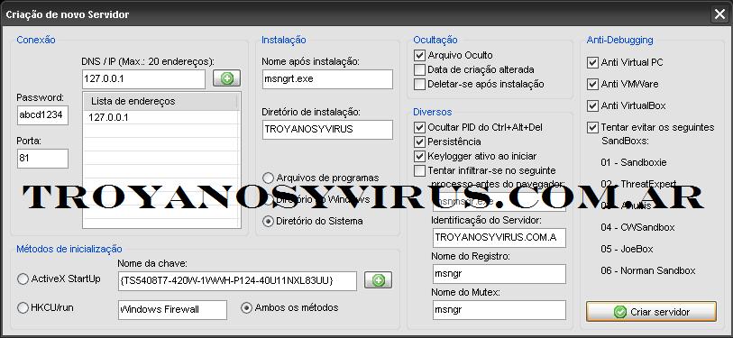This screenshot has width=733, height=338.
Task: Close the Criação de novo Servidor window
Action: coord(719,14)
